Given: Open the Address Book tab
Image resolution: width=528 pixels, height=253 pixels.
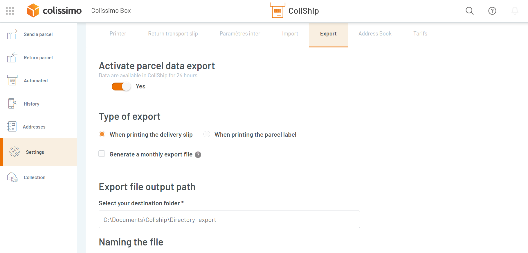Looking at the screenshot, I should coord(375,34).
